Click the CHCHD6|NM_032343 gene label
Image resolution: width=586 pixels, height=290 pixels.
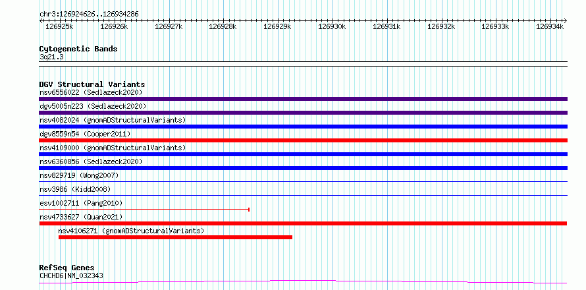coord(71,276)
